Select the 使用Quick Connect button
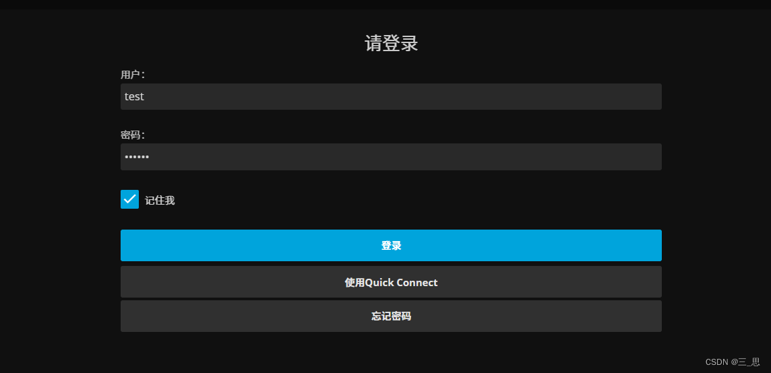The height and width of the screenshot is (373, 771). point(391,282)
